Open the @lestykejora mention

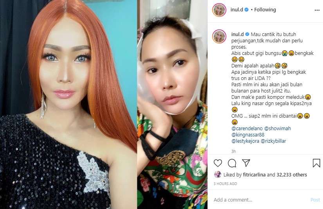pos(245,141)
